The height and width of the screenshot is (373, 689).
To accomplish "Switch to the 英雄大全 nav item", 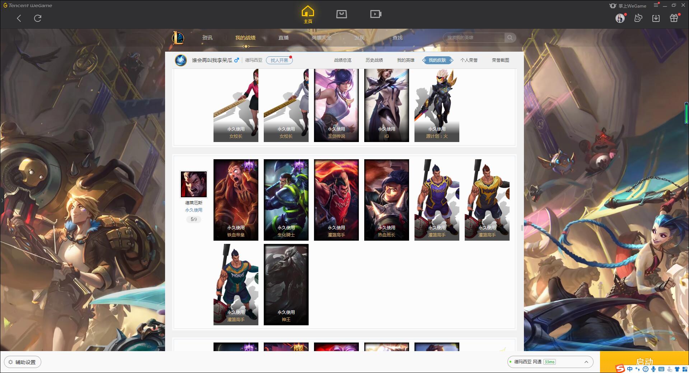I will (322, 38).
